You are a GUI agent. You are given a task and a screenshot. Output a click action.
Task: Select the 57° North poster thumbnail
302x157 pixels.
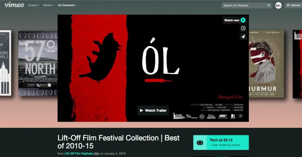38,63
